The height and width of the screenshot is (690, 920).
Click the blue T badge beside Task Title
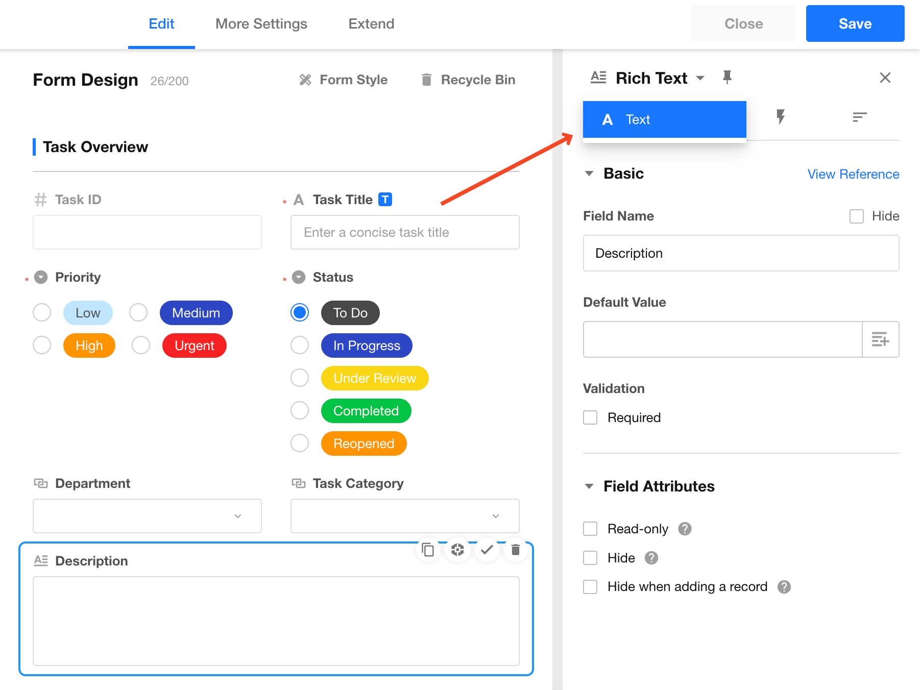coord(385,200)
